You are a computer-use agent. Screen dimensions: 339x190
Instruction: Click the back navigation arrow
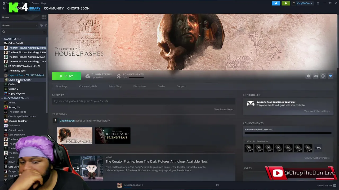pyautogui.click(x=4, y=8)
